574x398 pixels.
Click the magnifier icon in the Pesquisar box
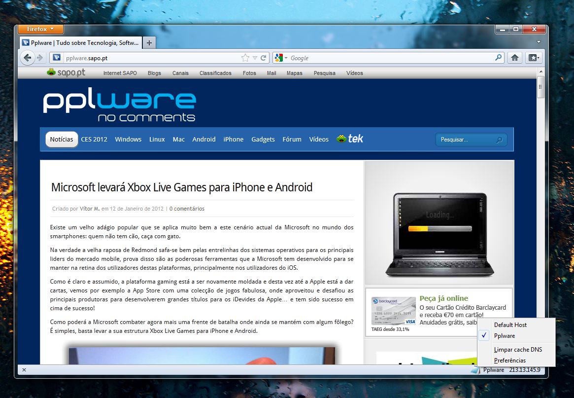(x=499, y=140)
